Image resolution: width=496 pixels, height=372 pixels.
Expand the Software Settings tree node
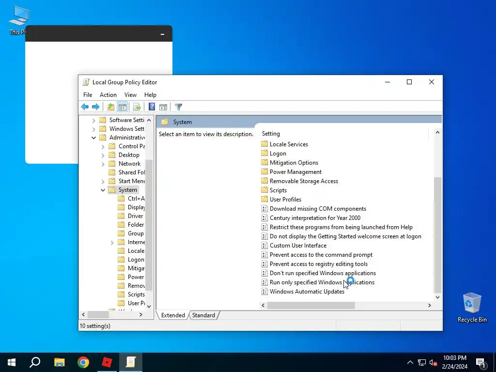pyautogui.click(x=93, y=121)
